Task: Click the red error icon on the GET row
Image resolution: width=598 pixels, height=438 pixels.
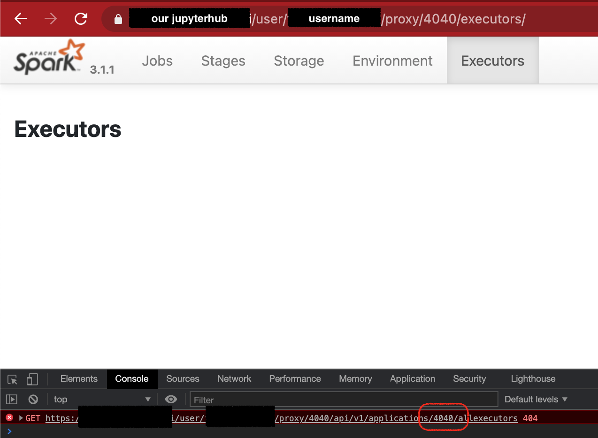Action: coord(9,417)
